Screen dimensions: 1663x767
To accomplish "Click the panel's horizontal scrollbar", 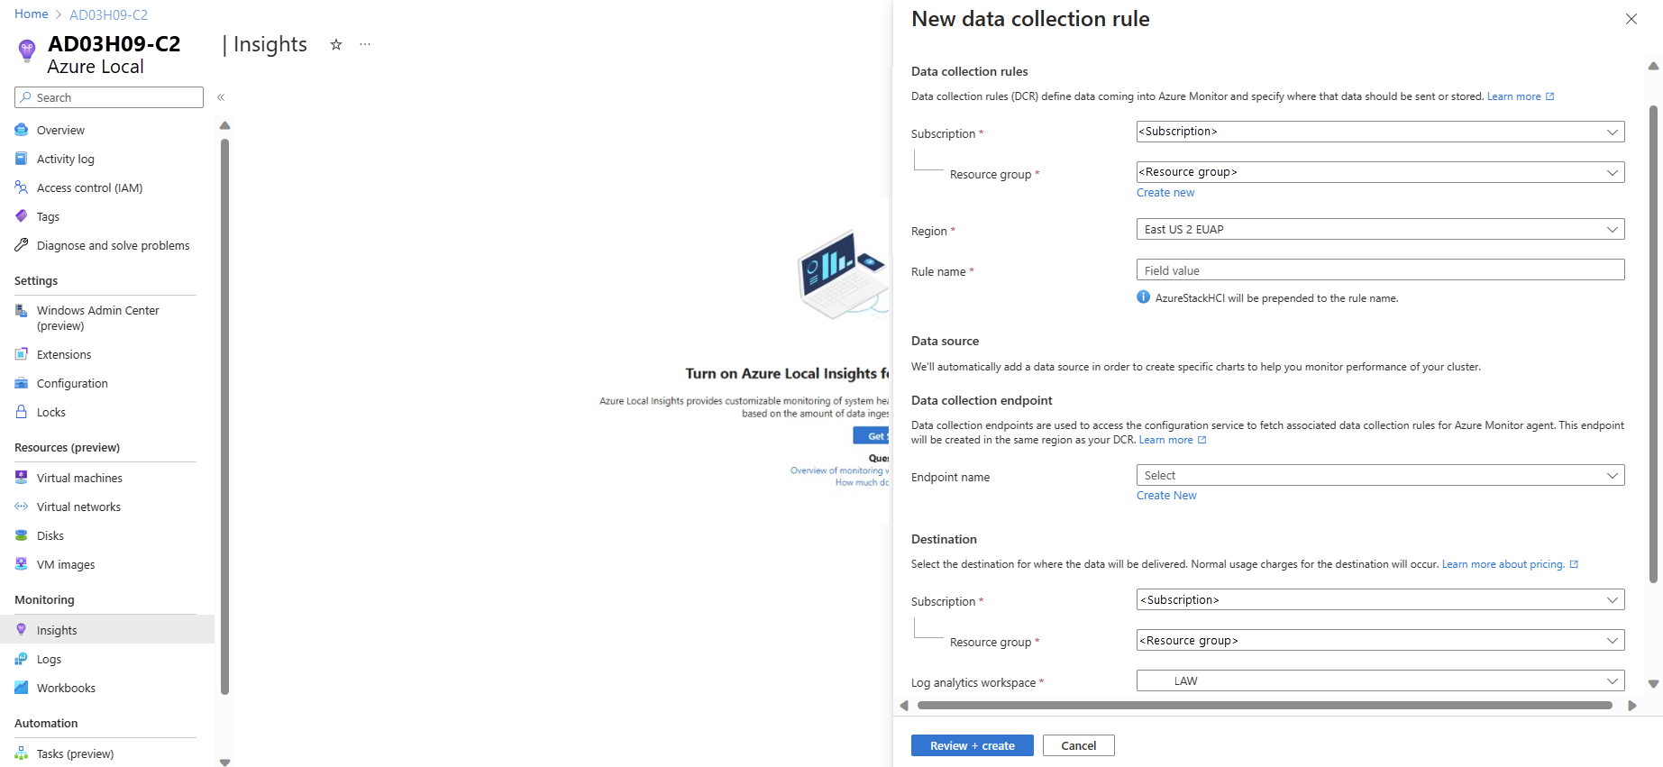I will [1265, 706].
